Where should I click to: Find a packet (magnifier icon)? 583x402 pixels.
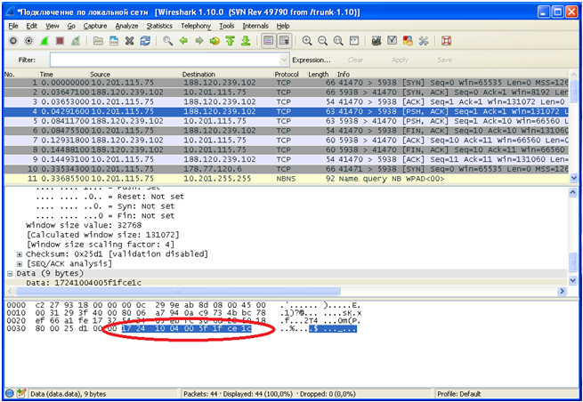tap(167, 41)
